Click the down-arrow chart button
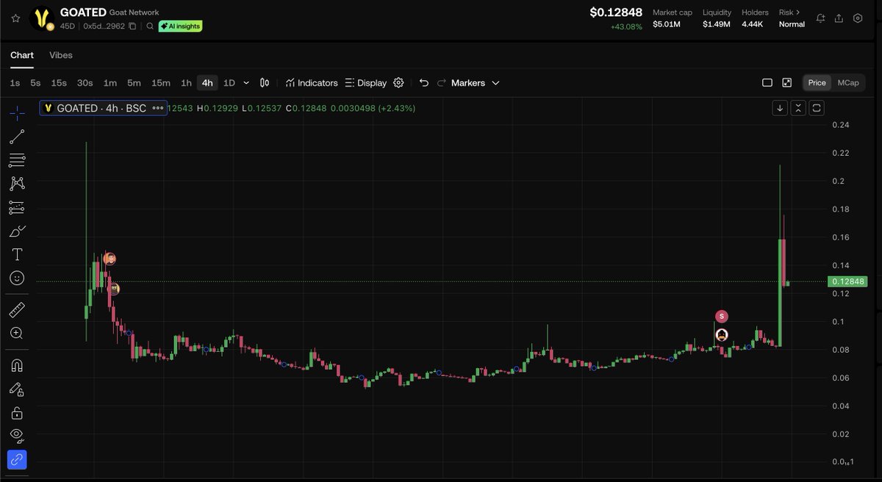The height and width of the screenshot is (482, 882). (x=780, y=108)
